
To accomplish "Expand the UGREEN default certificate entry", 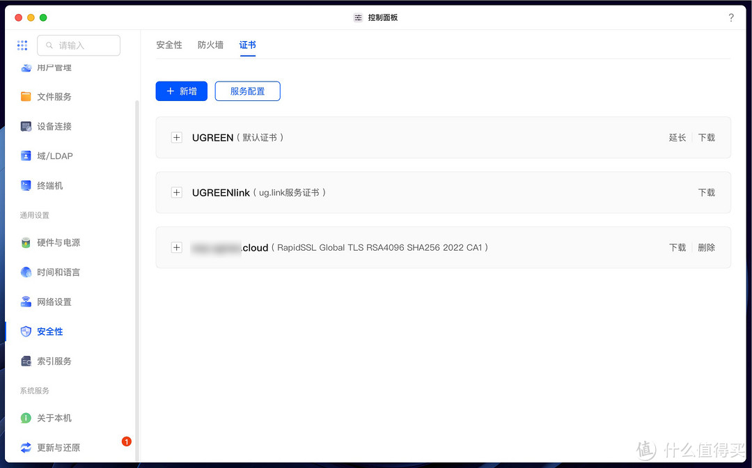I will click(176, 137).
